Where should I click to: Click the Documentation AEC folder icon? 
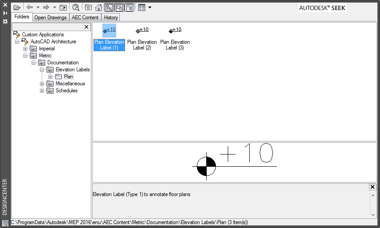point(42,63)
